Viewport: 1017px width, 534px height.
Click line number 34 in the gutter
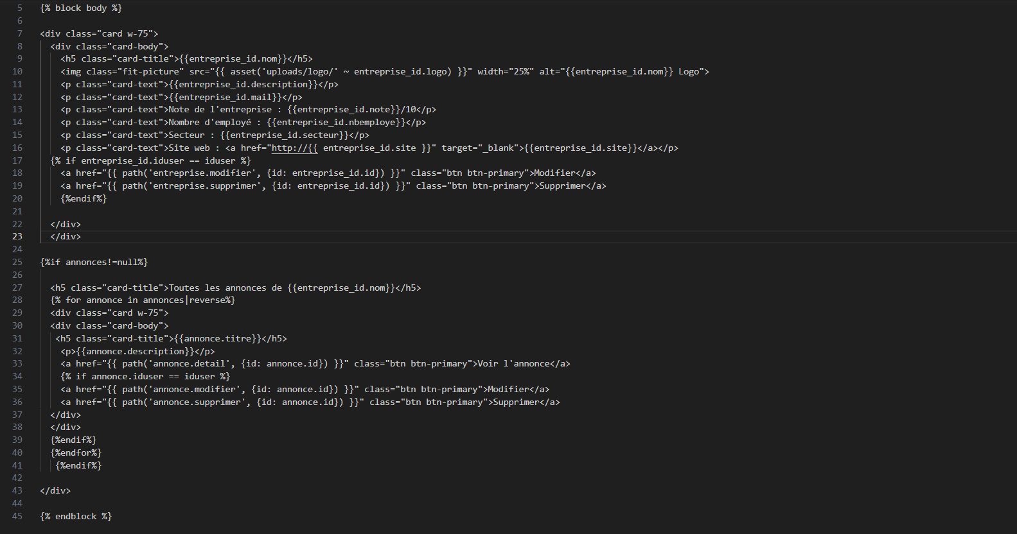click(17, 376)
